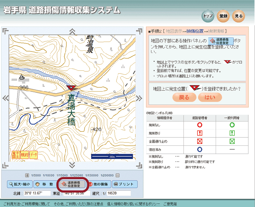This screenshot has height=207, width=255.
Task: Click the 戻る button
Action: [184, 97]
